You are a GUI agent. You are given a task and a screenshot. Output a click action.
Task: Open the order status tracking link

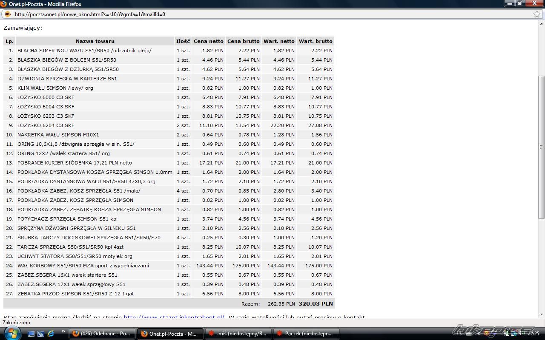point(174,317)
